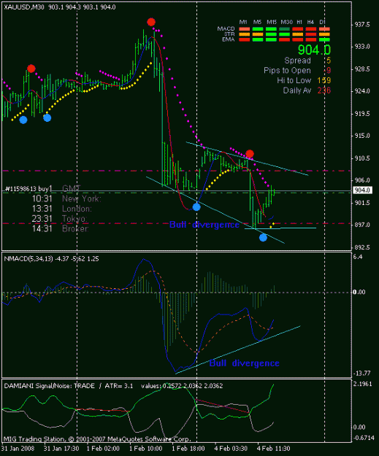Image resolution: width=379 pixels, height=456 pixels.
Task: Click the M30 timeframe column header
Action: point(287,22)
